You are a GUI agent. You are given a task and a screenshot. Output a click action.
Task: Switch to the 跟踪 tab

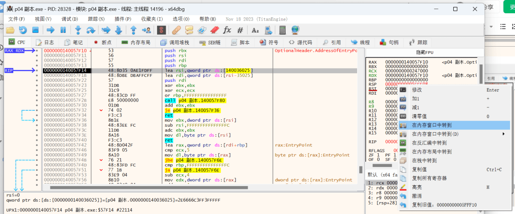click(418, 43)
